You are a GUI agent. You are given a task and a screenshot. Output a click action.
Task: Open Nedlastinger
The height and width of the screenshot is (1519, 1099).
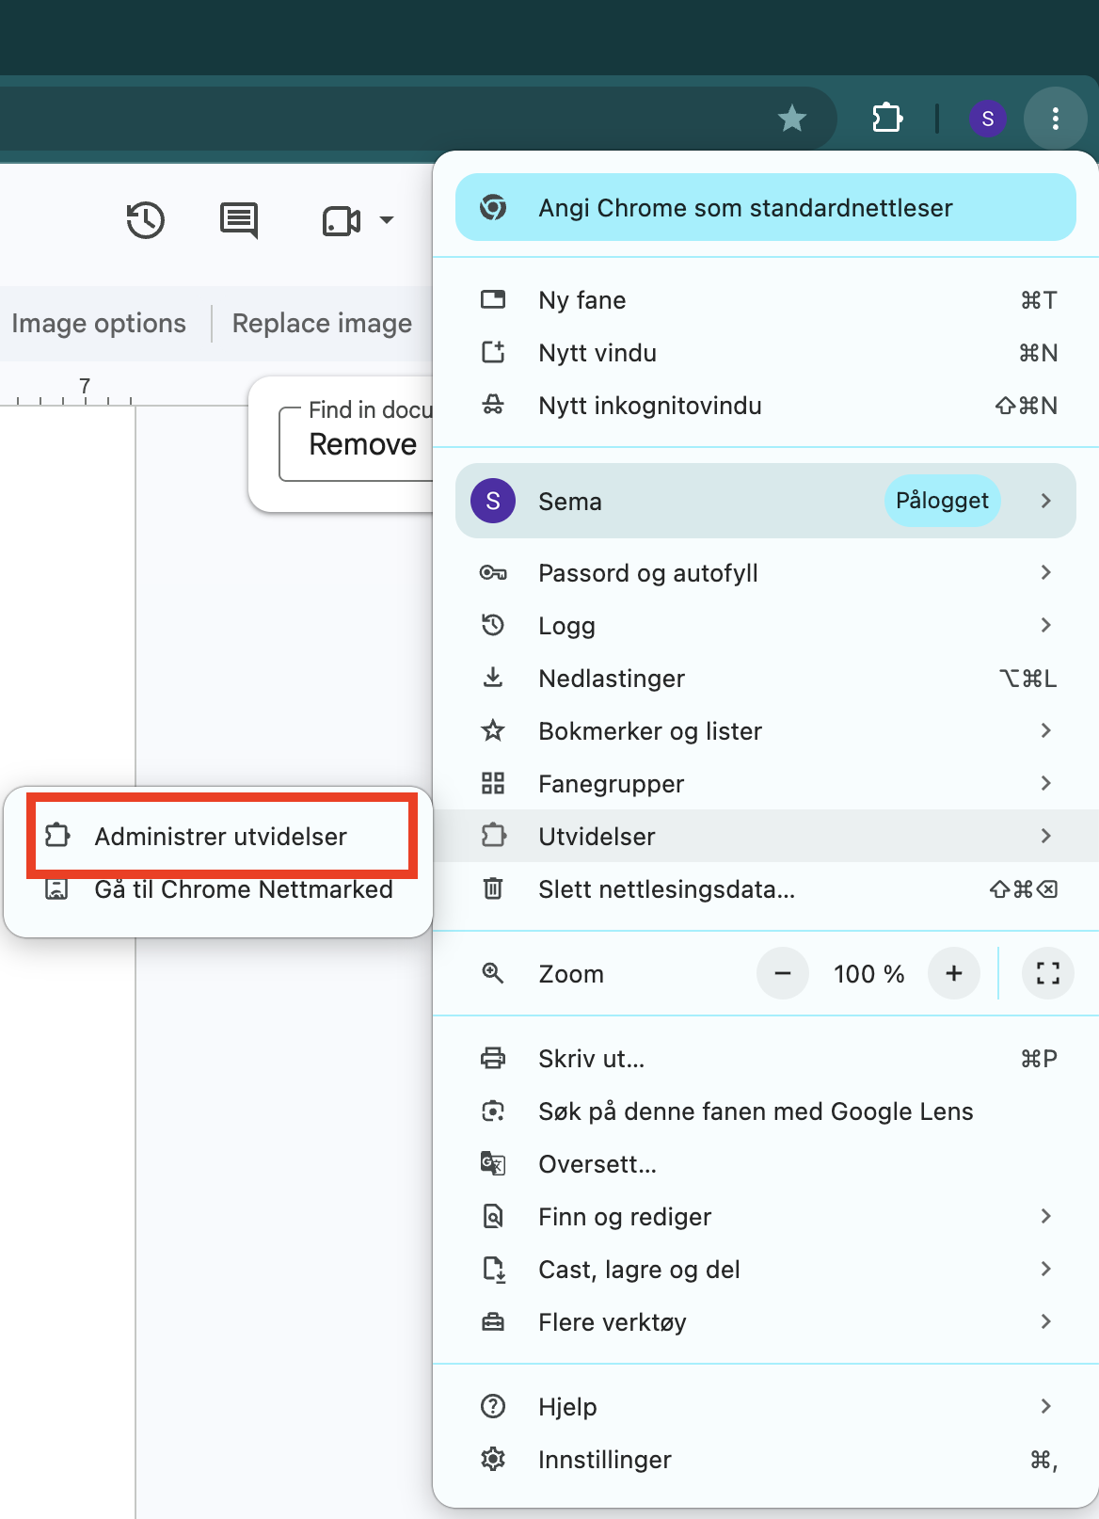coord(766,679)
